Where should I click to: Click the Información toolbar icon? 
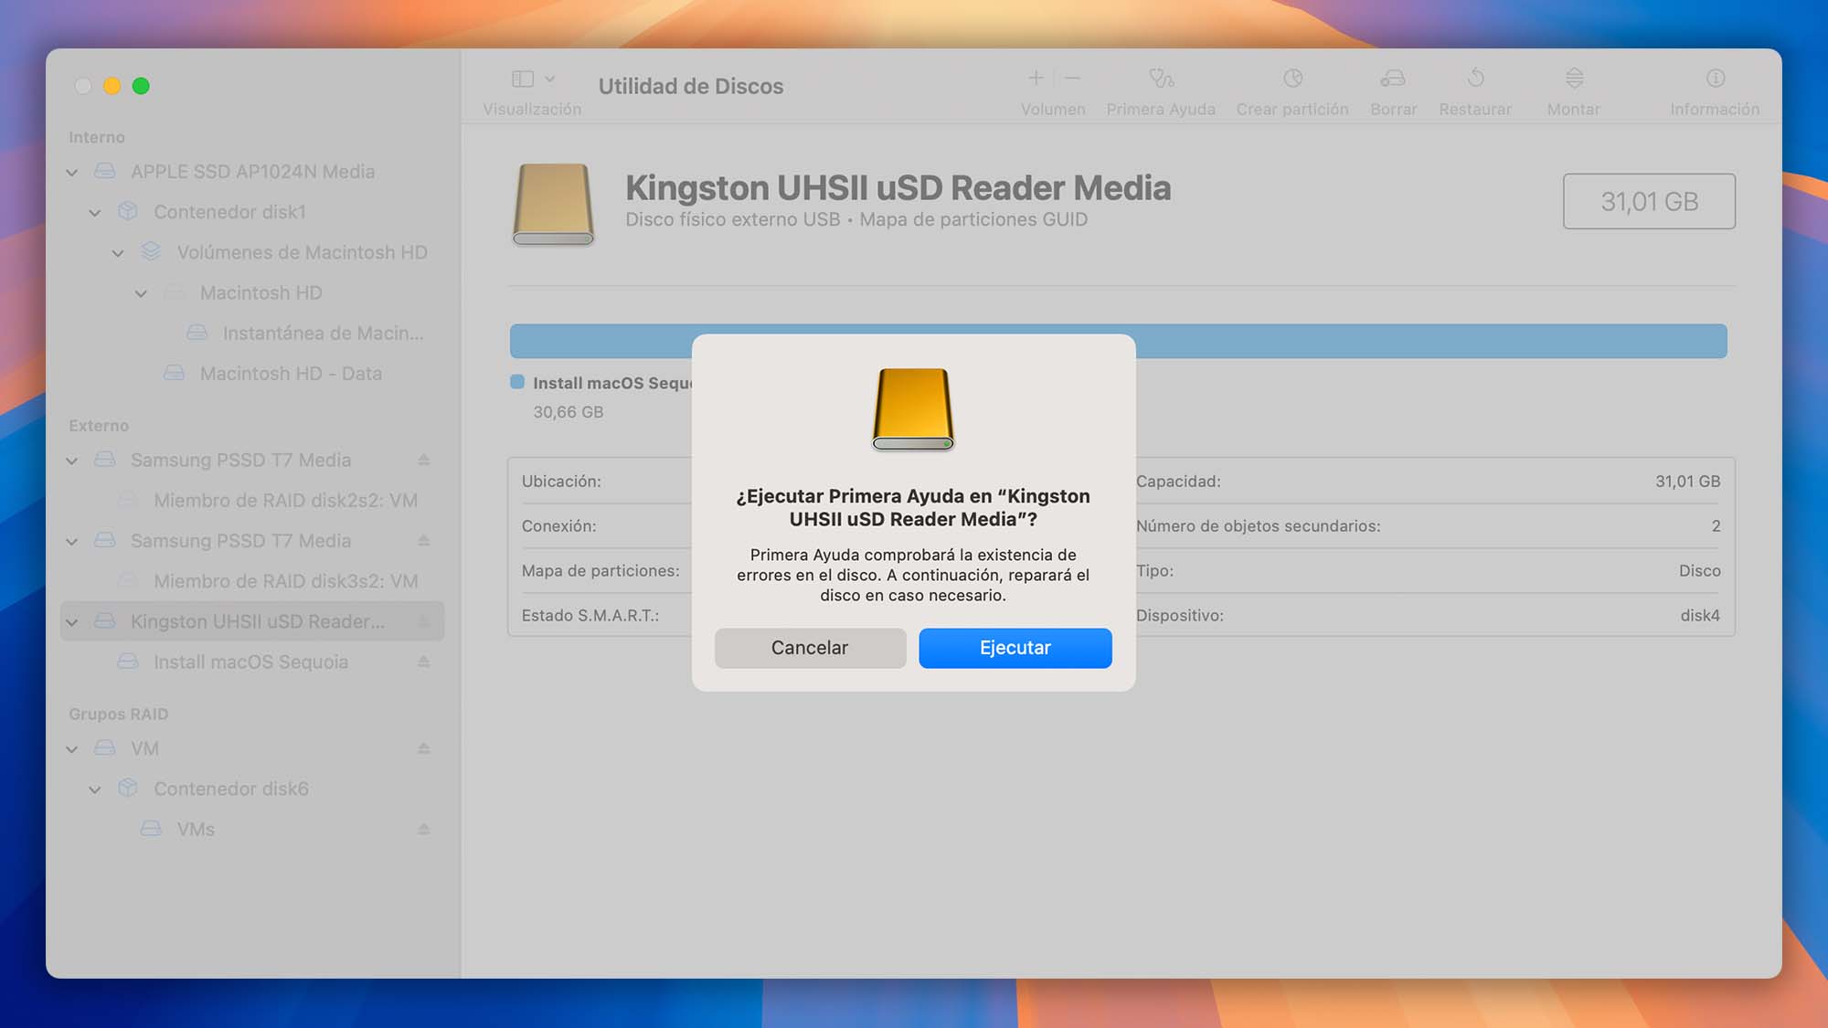coord(1716,79)
